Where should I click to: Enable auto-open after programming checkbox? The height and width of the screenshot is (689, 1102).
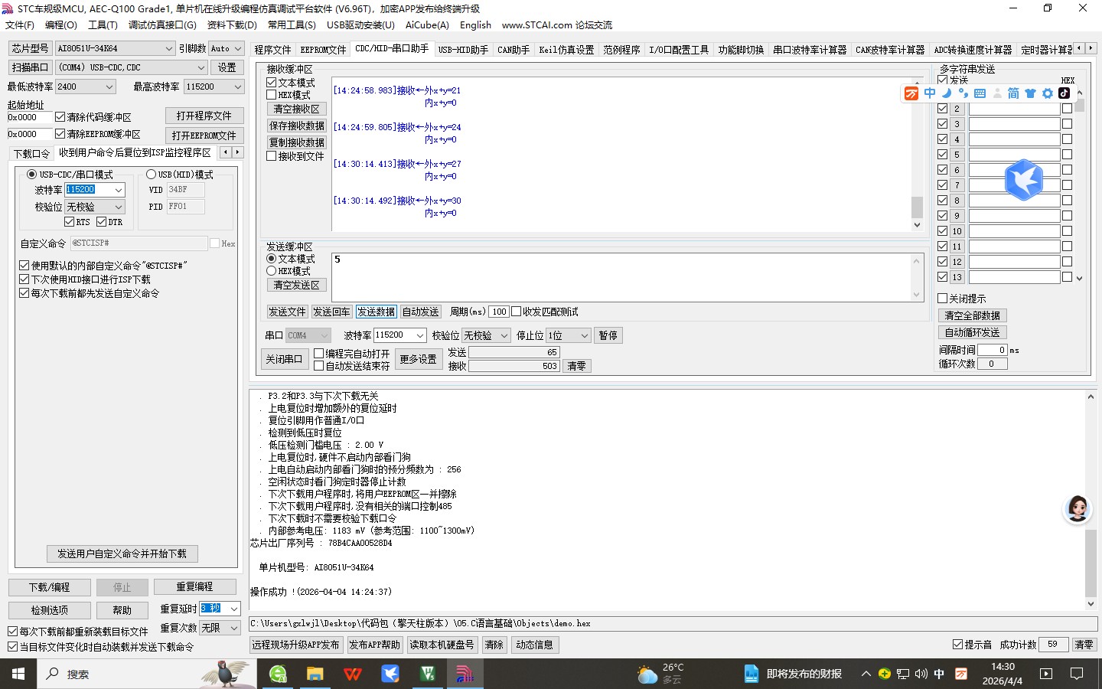tap(318, 354)
